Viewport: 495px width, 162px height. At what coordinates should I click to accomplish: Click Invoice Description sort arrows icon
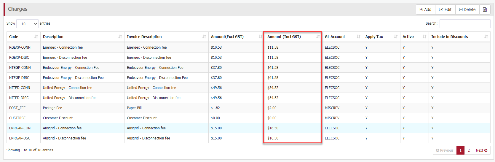coord(204,36)
